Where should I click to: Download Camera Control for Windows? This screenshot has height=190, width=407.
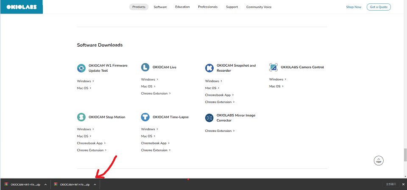coord(278,79)
